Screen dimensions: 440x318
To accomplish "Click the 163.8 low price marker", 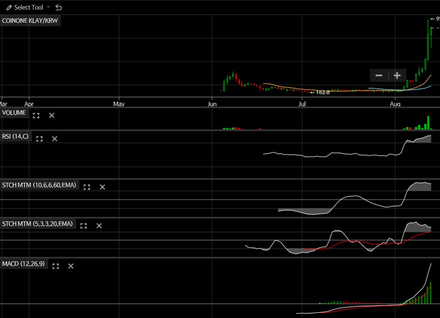I will click(322, 92).
